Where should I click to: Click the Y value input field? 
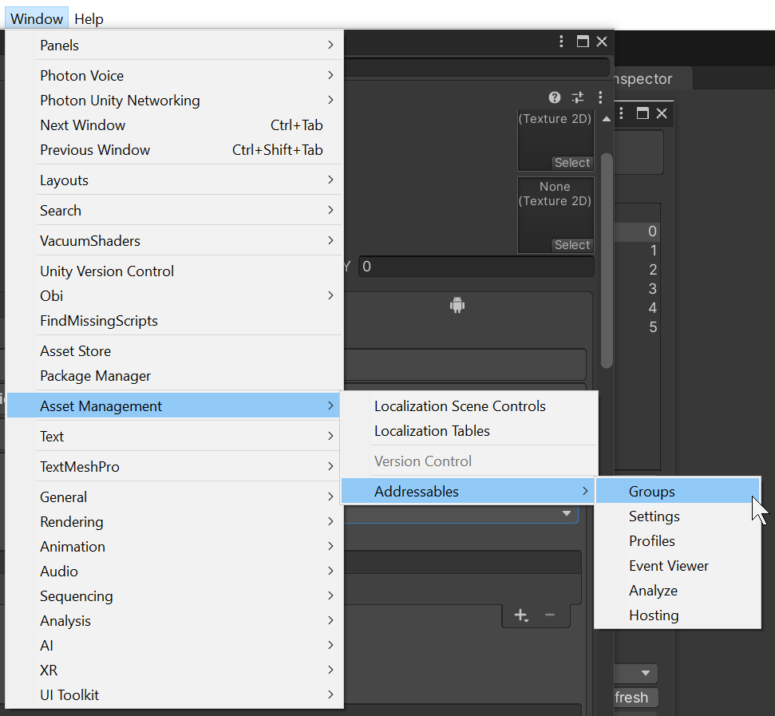coord(476,267)
